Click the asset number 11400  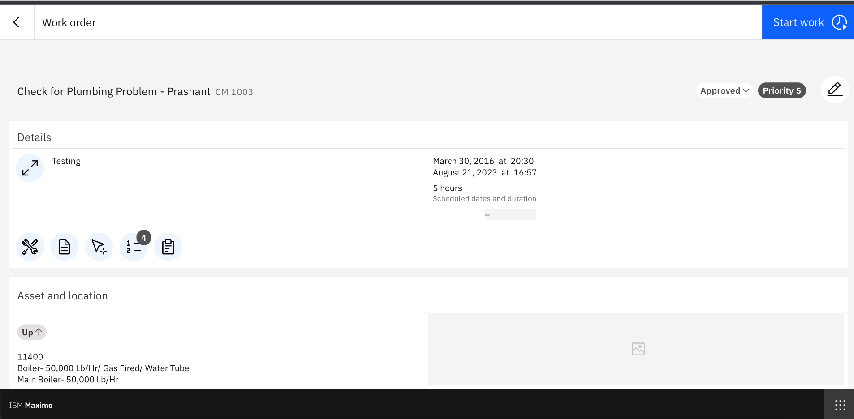(30, 357)
